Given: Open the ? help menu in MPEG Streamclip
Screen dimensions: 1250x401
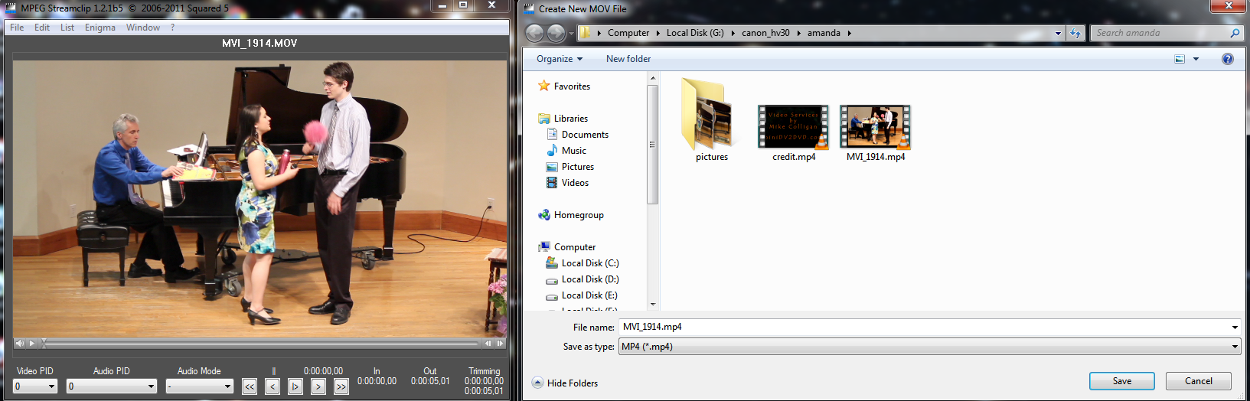Looking at the screenshot, I should [x=173, y=28].
